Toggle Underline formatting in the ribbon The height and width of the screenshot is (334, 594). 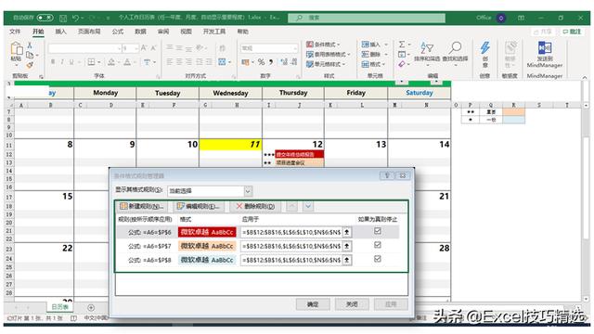coord(71,62)
